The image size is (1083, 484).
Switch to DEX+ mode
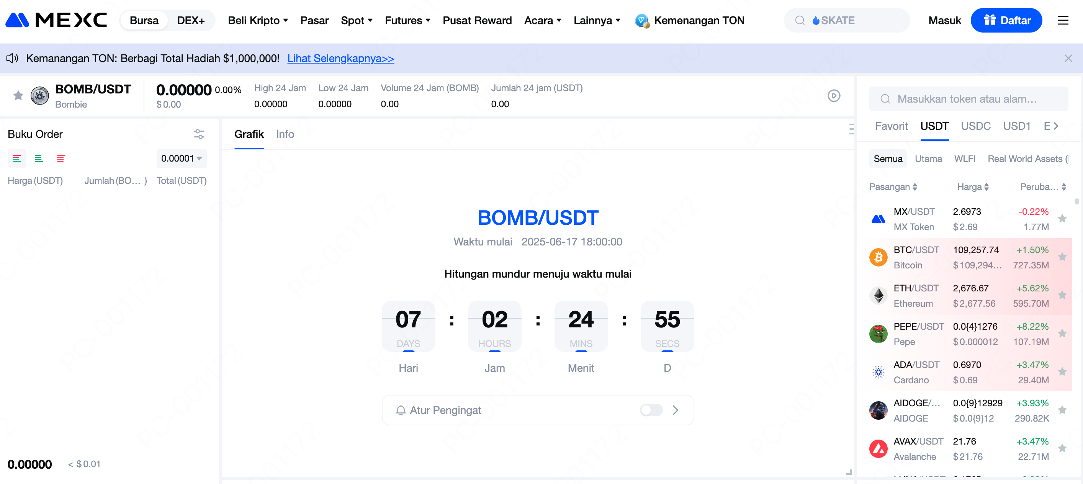coord(190,20)
